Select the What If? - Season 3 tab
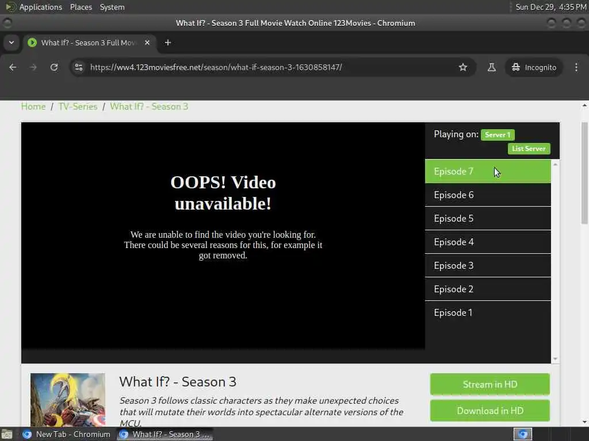589x441 pixels. point(89,42)
